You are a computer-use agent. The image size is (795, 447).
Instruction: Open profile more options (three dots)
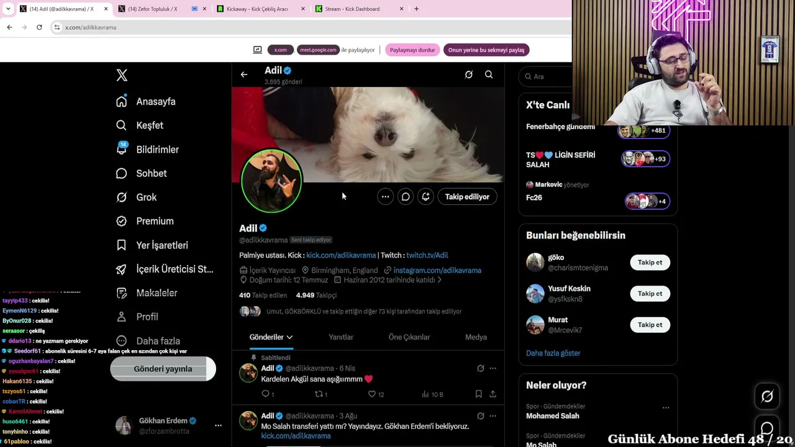coord(386,197)
